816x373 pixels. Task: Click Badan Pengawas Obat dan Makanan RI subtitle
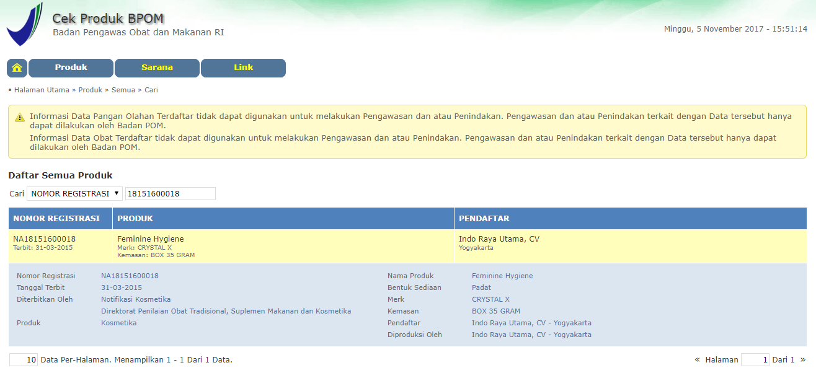tap(138, 32)
